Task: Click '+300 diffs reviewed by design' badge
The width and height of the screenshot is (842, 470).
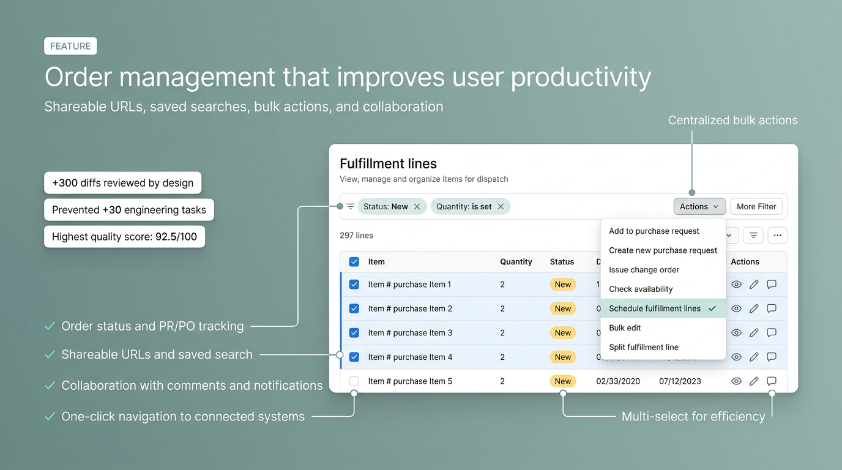Action: 122,183
